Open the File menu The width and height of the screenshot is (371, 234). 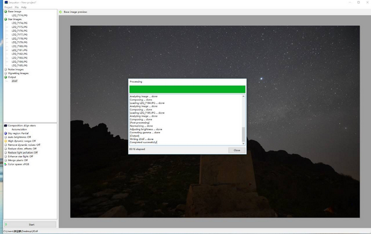17,7
